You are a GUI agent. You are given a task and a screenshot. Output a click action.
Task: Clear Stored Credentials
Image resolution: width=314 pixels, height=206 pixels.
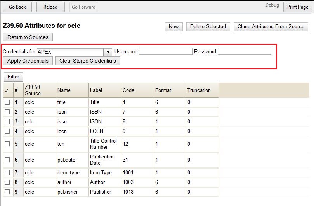88,61
